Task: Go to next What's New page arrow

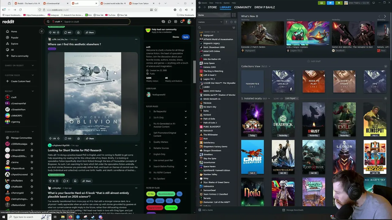Action: [385, 16]
